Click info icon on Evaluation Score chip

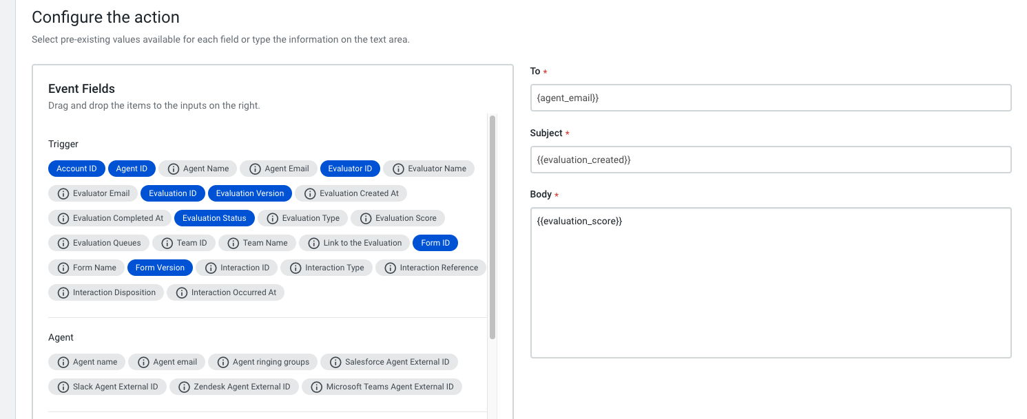click(366, 218)
